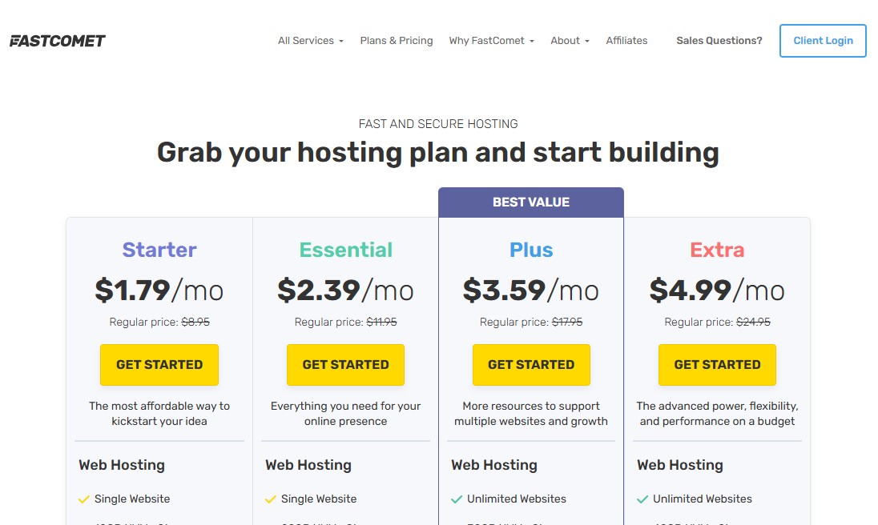Click the BEST VALUE banner above the Plus plan
Viewport: 878px width, 525px height.
[x=531, y=202]
